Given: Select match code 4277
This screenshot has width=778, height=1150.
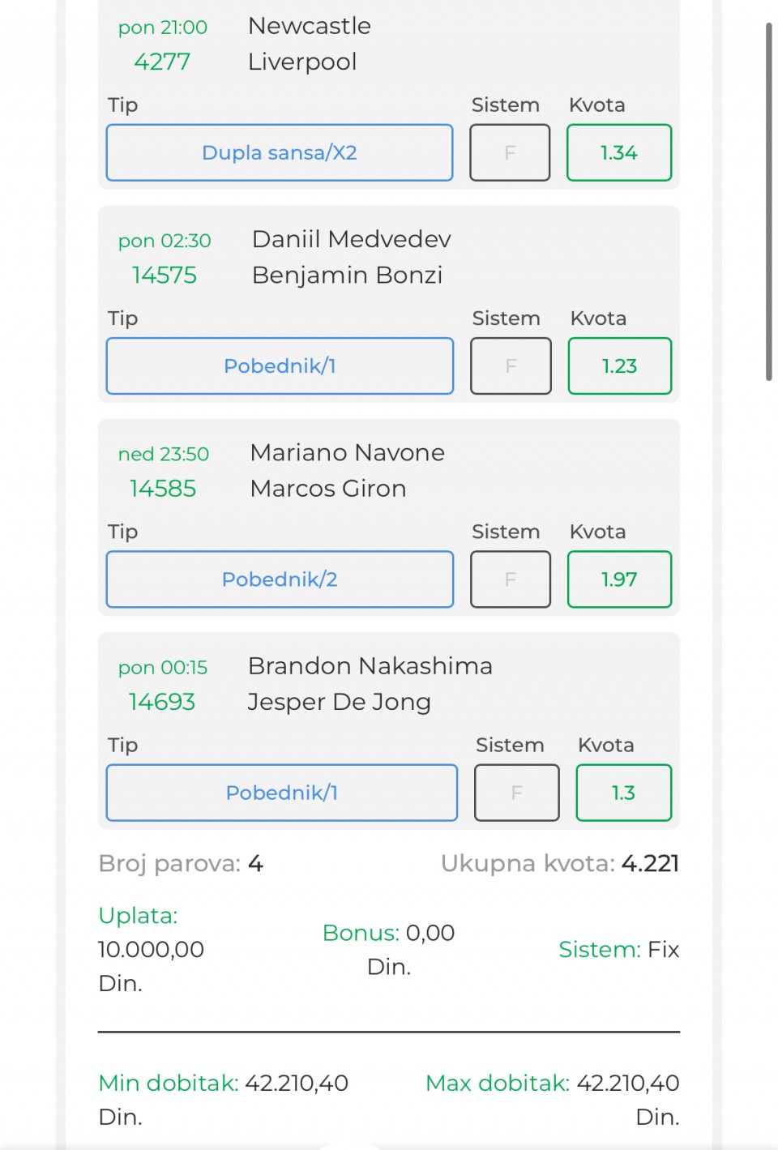Looking at the screenshot, I should click(162, 62).
